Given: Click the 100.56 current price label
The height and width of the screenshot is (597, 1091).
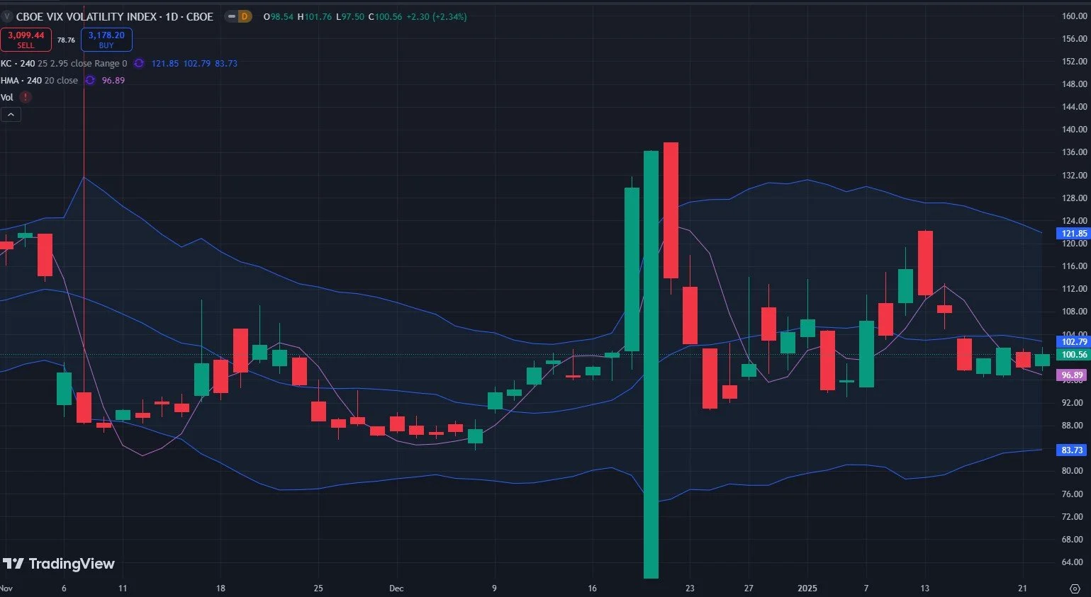Looking at the screenshot, I should click(x=1074, y=354).
